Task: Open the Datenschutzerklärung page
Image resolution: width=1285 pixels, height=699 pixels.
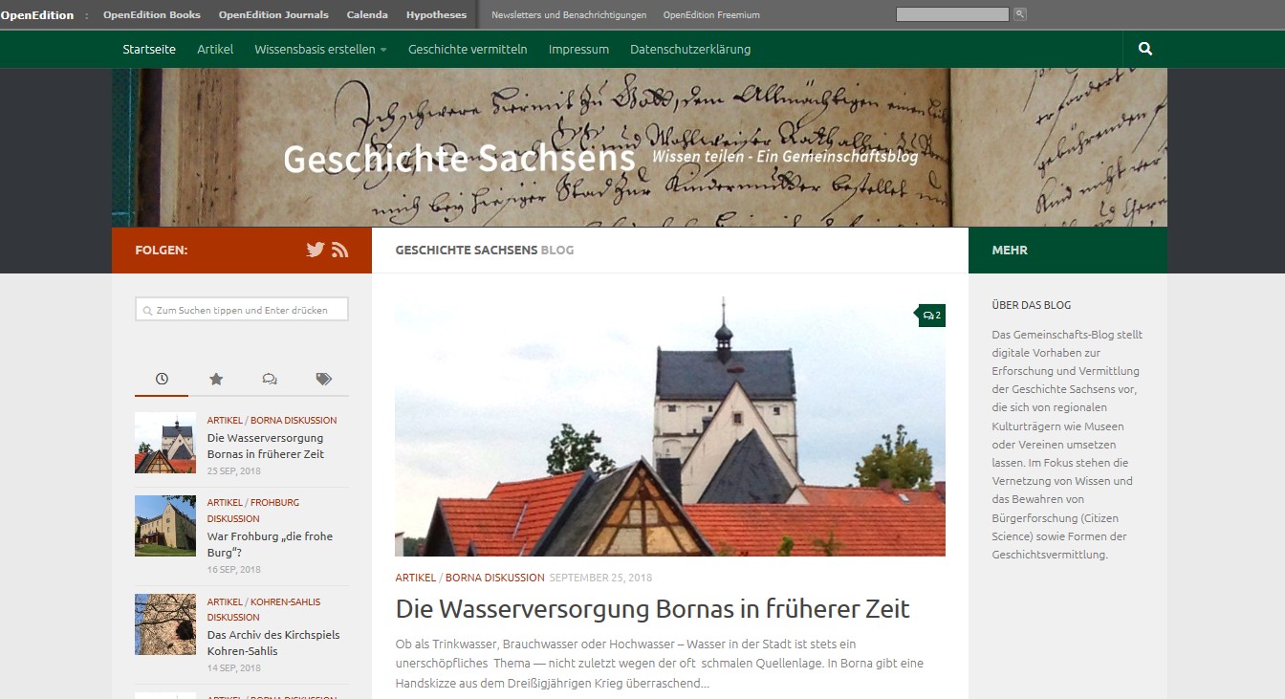Action: (x=690, y=49)
